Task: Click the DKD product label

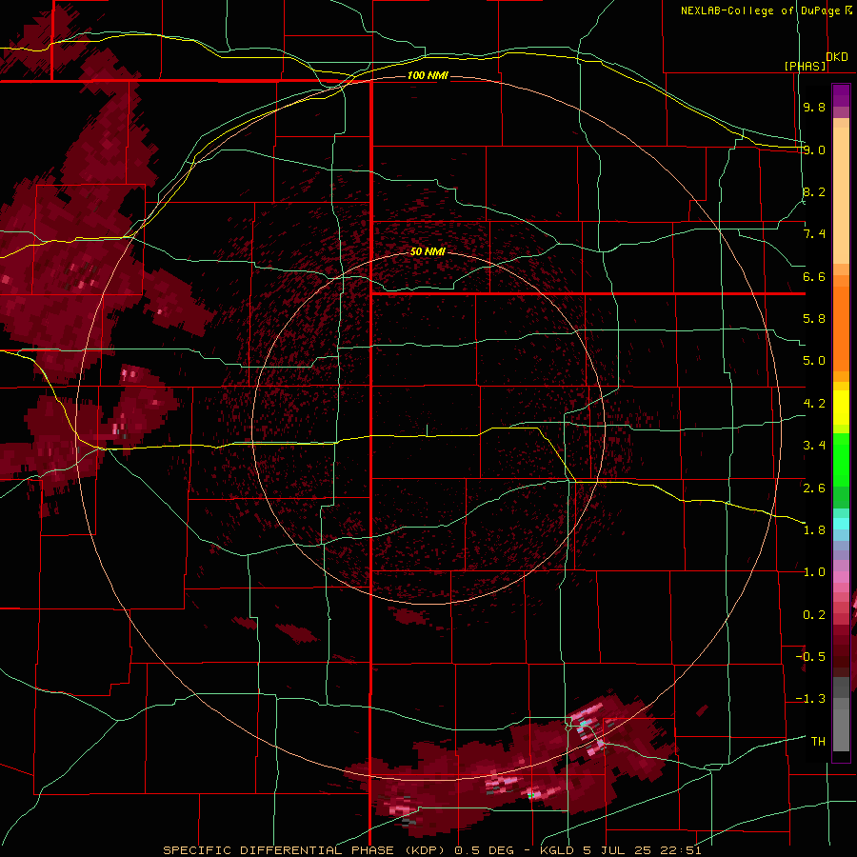Action: (x=837, y=57)
